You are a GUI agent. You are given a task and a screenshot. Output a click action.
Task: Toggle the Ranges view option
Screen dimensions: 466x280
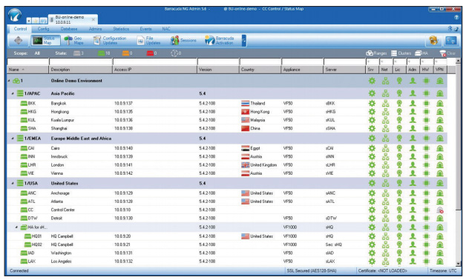click(x=376, y=53)
